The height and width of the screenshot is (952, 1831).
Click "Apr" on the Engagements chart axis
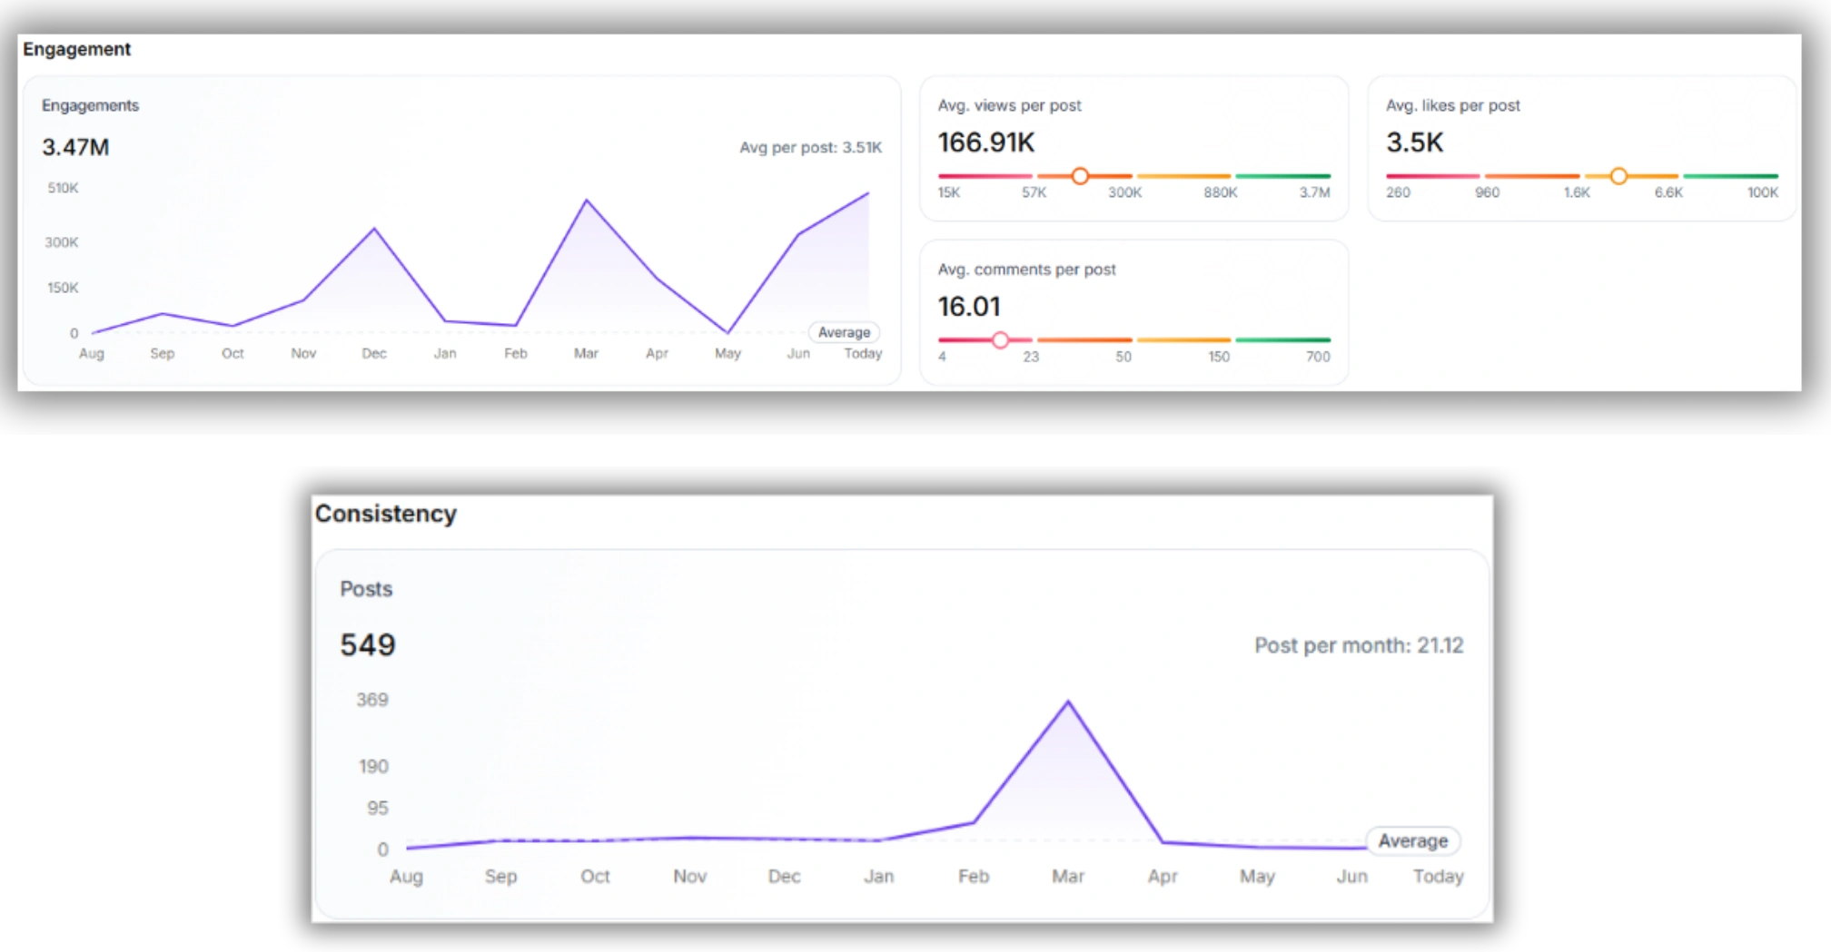[x=657, y=353]
